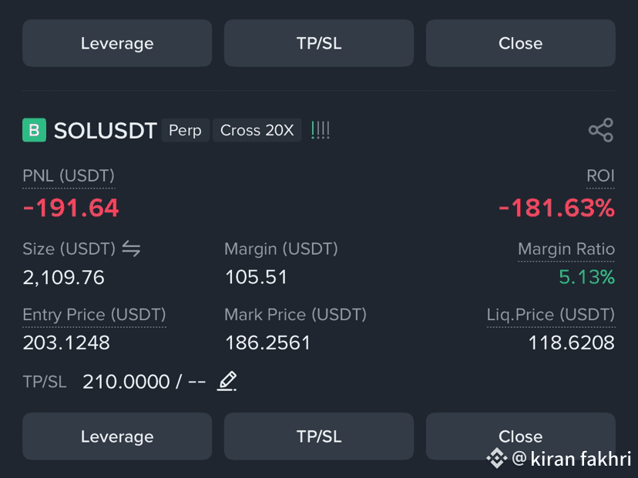638x478 pixels.
Task: Set SOLUSDT TP/SL via the lower TP/SL button
Action: [319, 436]
